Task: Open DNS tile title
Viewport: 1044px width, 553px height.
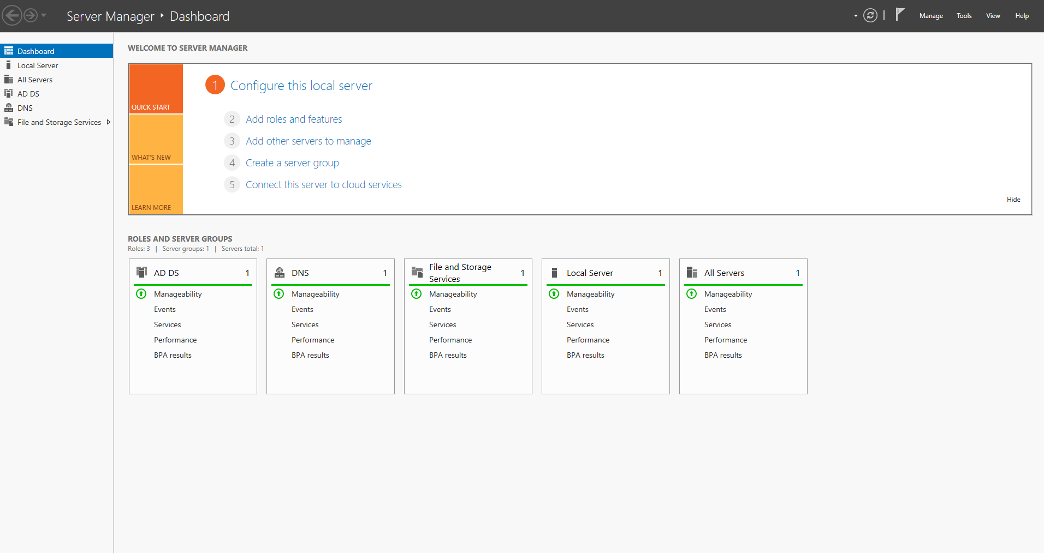Action: click(300, 273)
